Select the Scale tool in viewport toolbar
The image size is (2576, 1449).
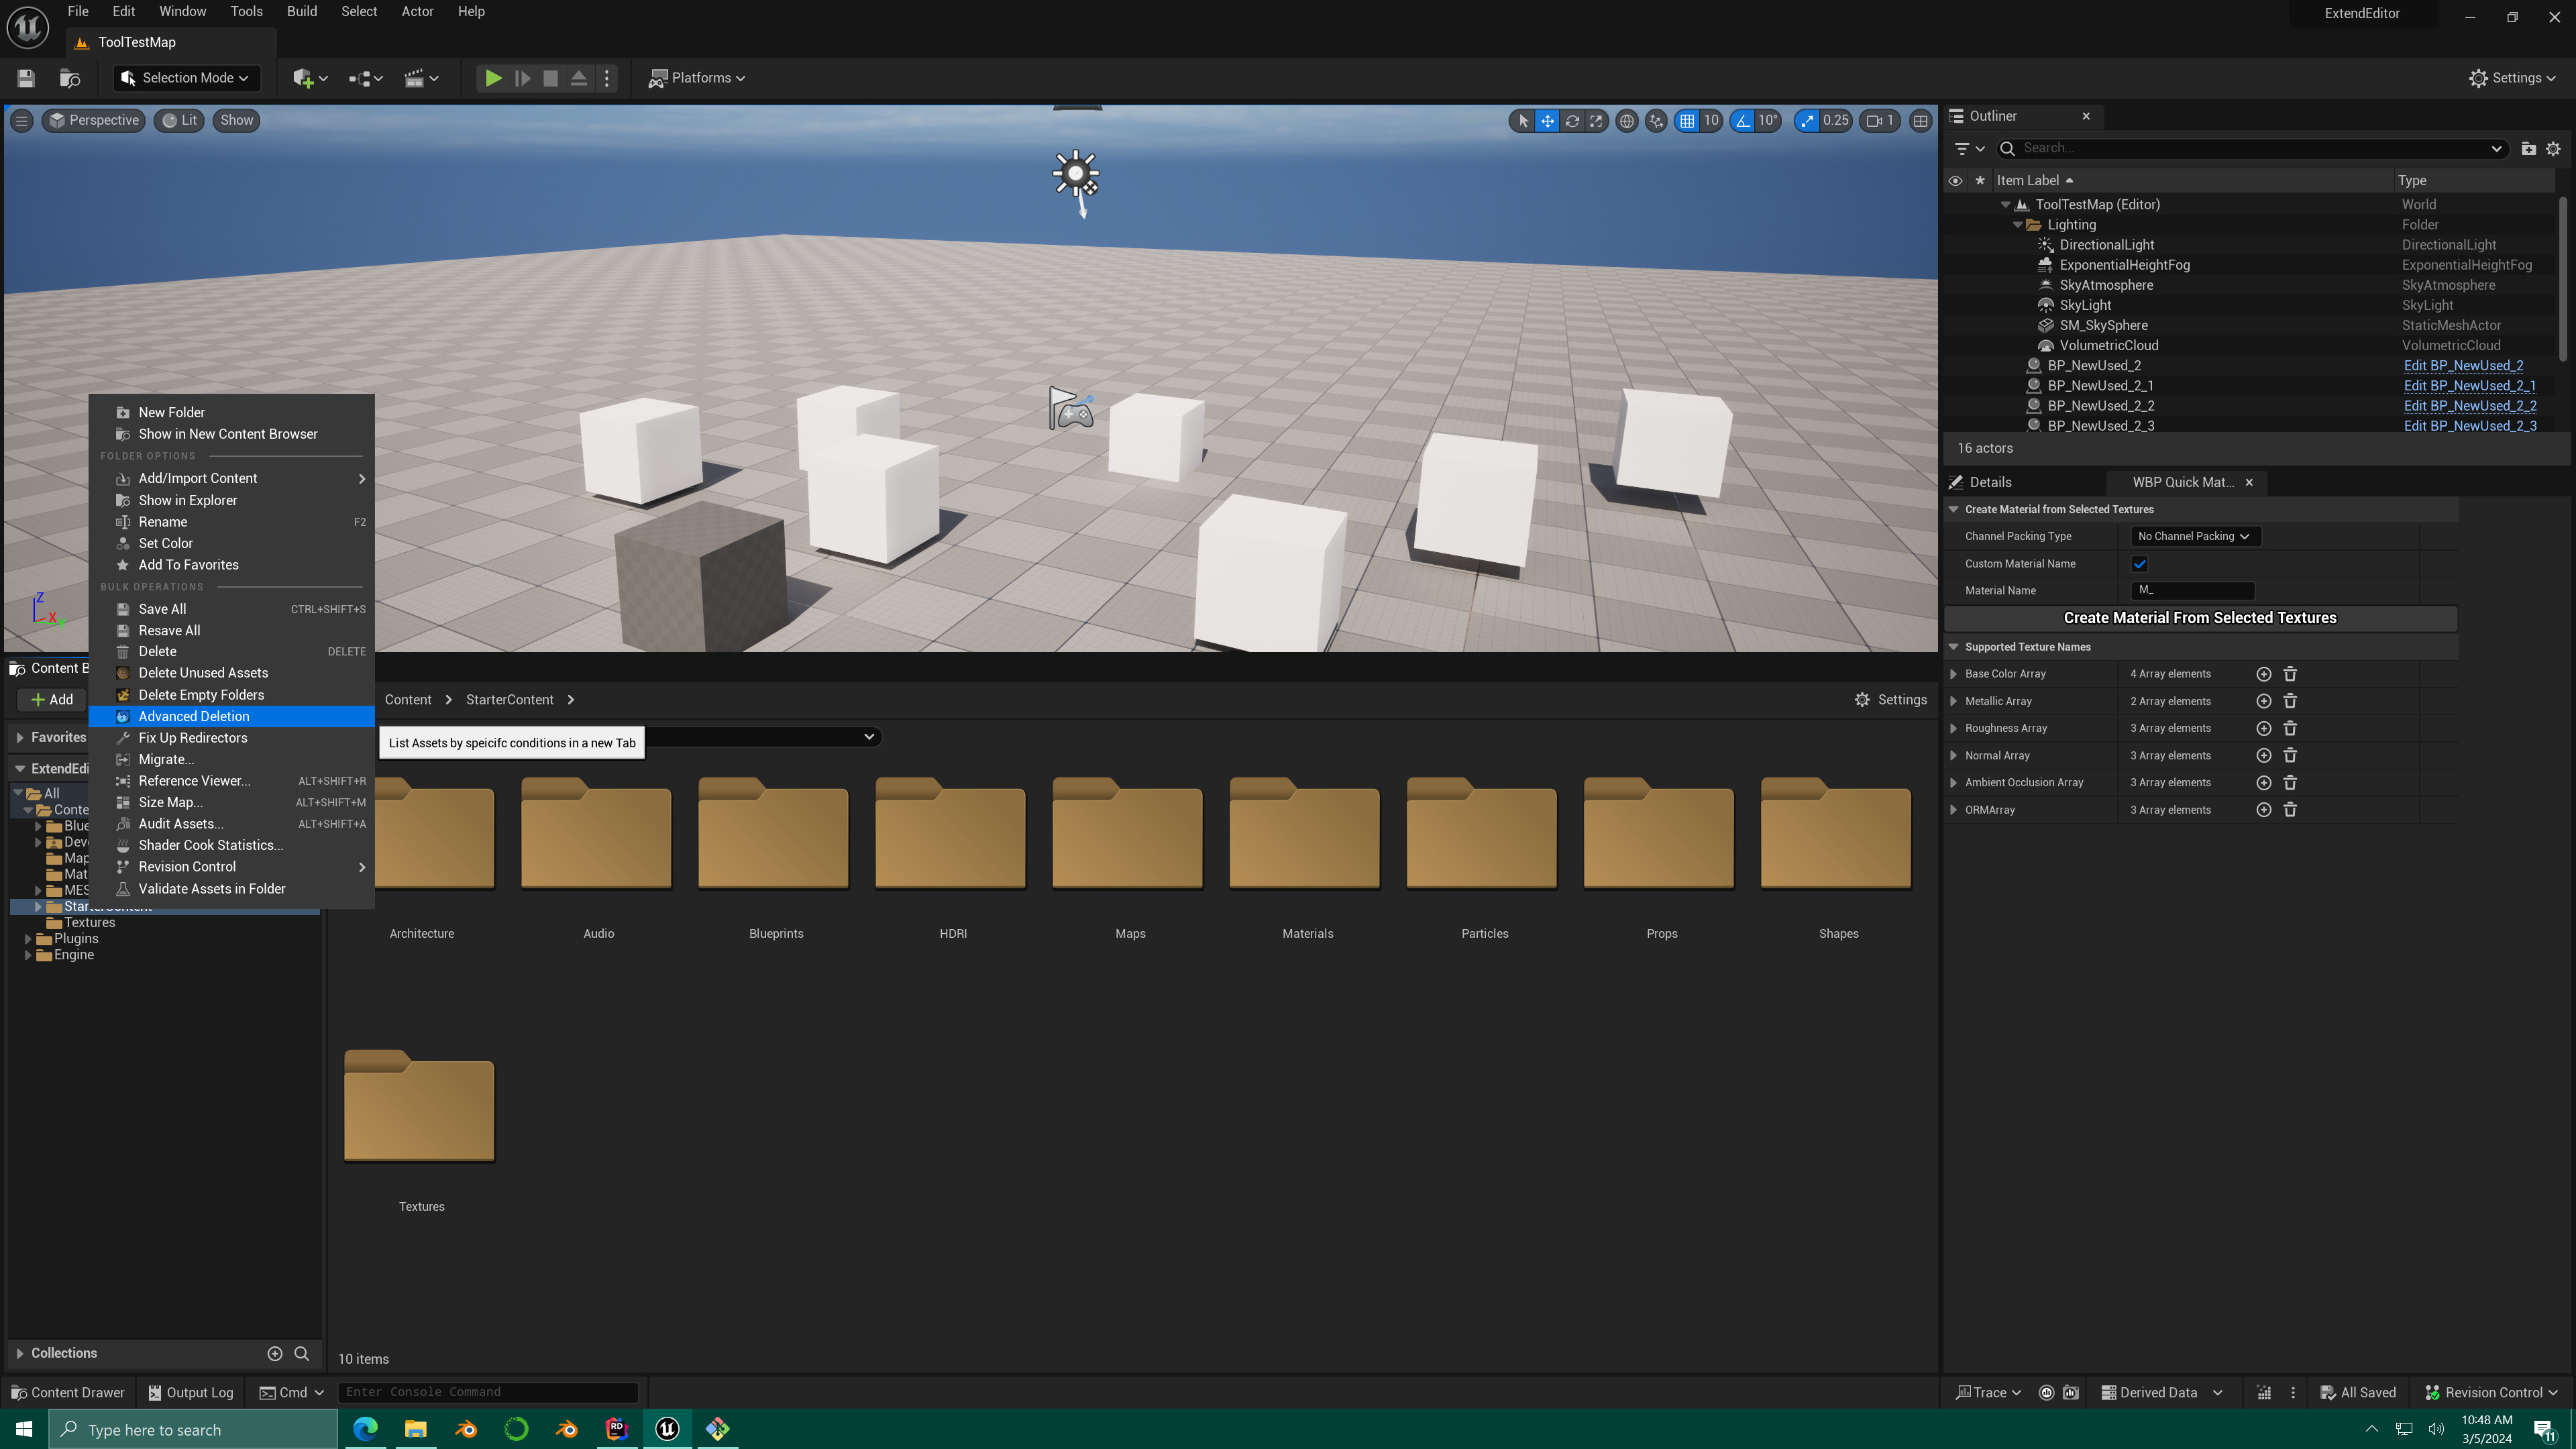click(1596, 120)
